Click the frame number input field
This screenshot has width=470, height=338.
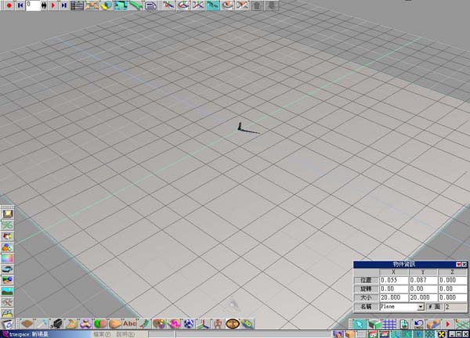31,5
